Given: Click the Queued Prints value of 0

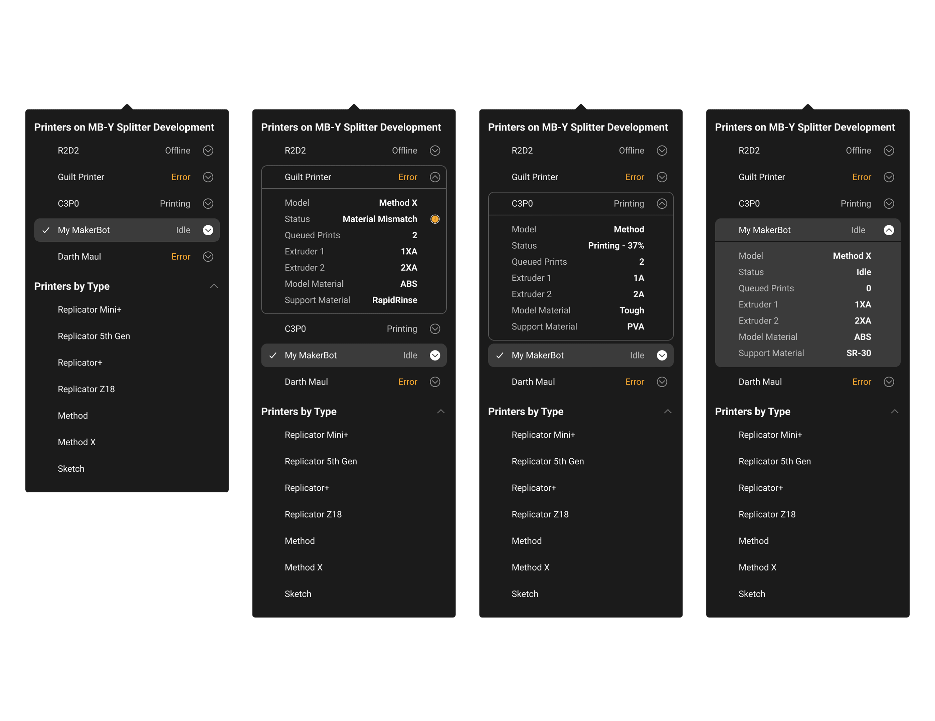Looking at the screenshot, I should click(868, 288).
